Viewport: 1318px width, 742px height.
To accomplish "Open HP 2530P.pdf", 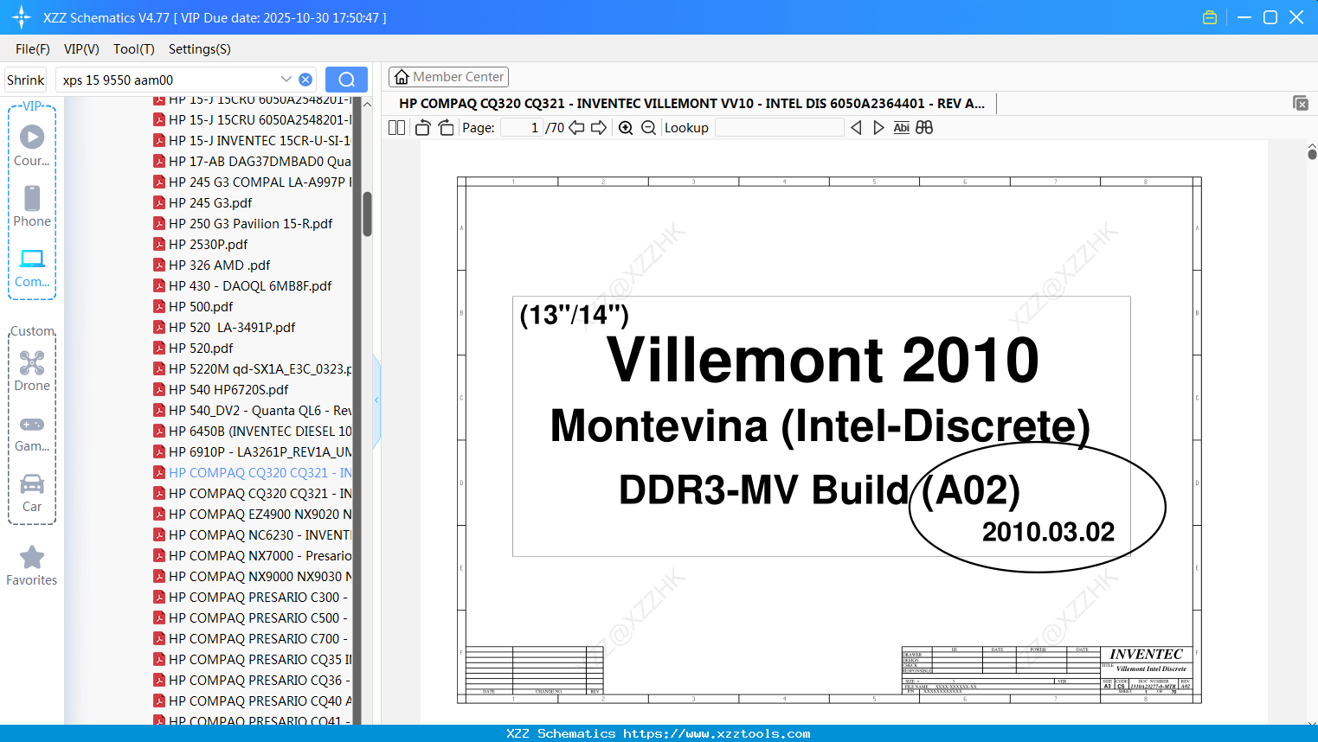I will 200,244.
